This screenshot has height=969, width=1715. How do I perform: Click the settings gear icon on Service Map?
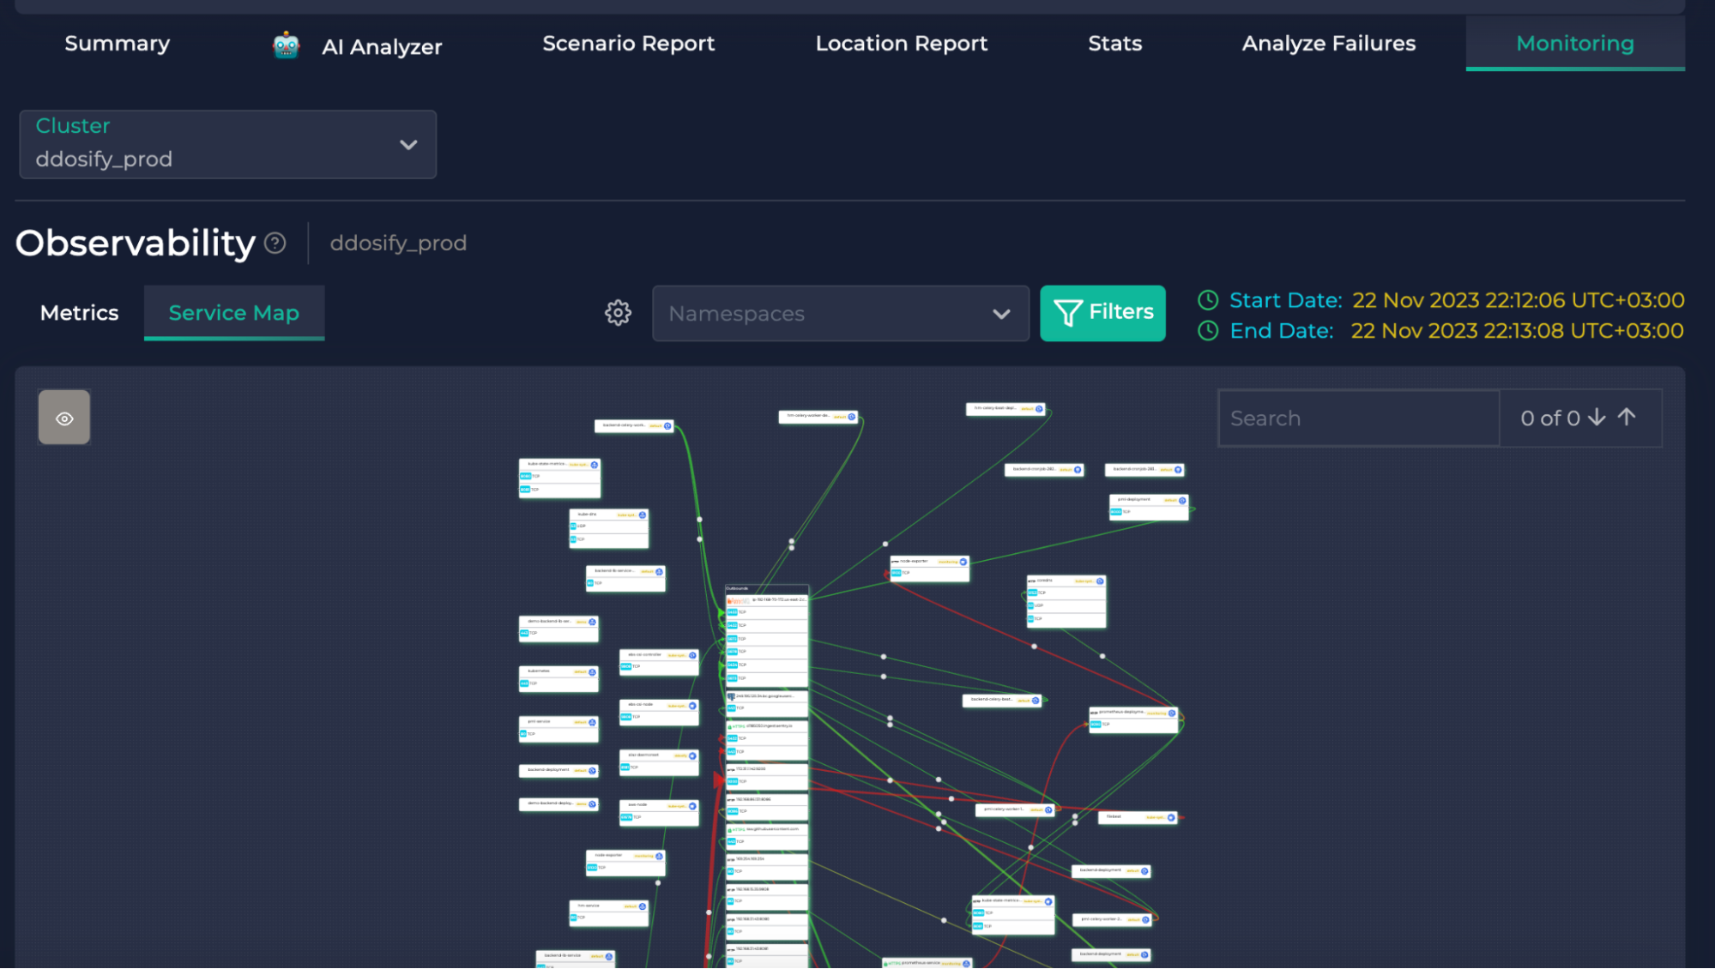(617, 312)
